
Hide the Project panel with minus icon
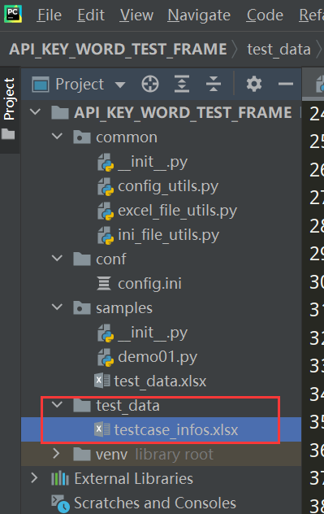(x=286, y=84)
